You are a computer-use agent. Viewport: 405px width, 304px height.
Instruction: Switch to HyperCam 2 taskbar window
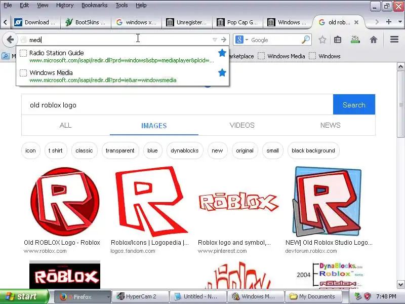pyautogui.click(x=140, y=296)
